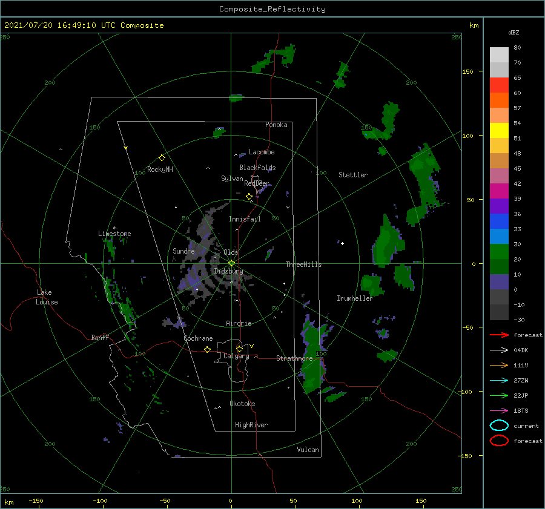The height and width of the screenshot is (509, 545).
Task: Click the 27ZW legend label
Action: [521, 381]
